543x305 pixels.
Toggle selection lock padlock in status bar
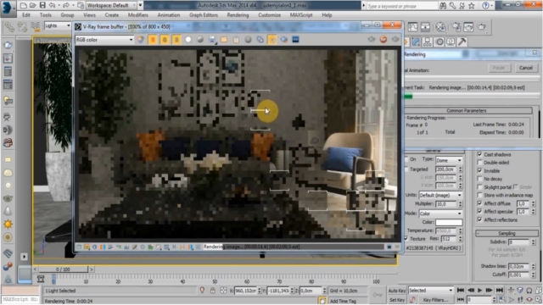pos(213,291)
